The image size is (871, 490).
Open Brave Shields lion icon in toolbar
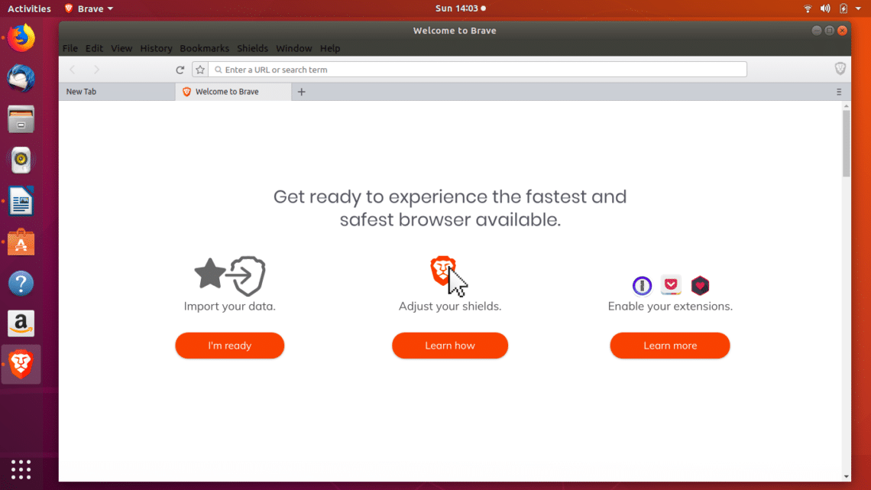pos(840,69)
